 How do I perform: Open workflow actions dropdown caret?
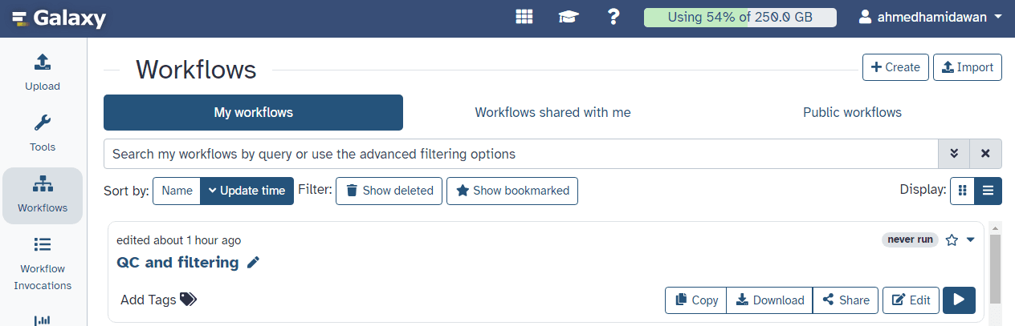click(x=970, y=239)
